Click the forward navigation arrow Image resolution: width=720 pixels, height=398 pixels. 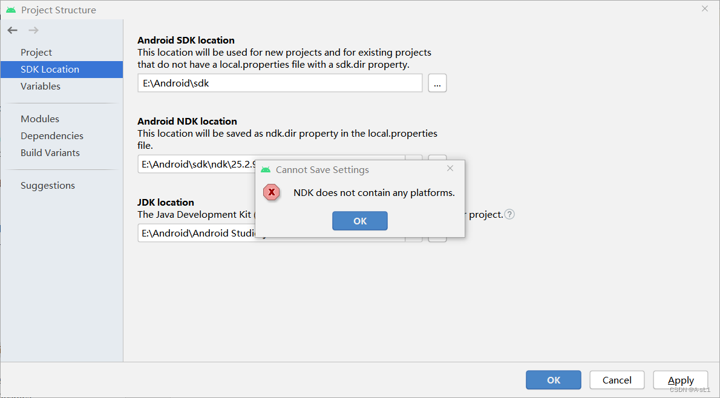click(33, 30)
